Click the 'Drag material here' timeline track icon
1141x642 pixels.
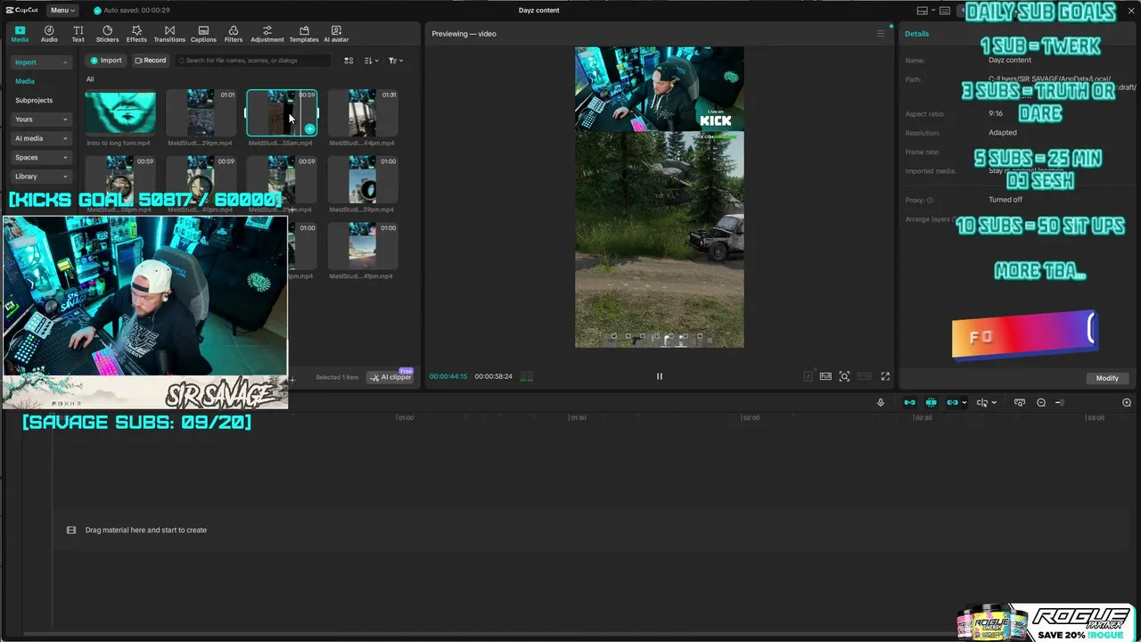(x=71, y=531)
